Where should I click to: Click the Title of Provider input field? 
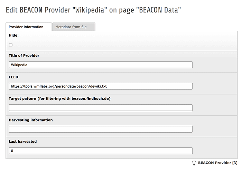[x=101, y=65]
